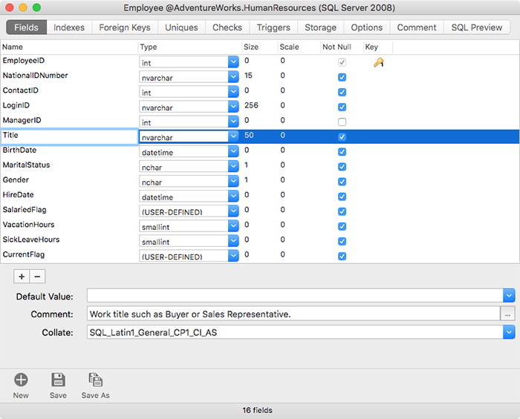520x419 pixels.
Task: Expand the Default Value dropdown
Action: [x=509, y=295]
